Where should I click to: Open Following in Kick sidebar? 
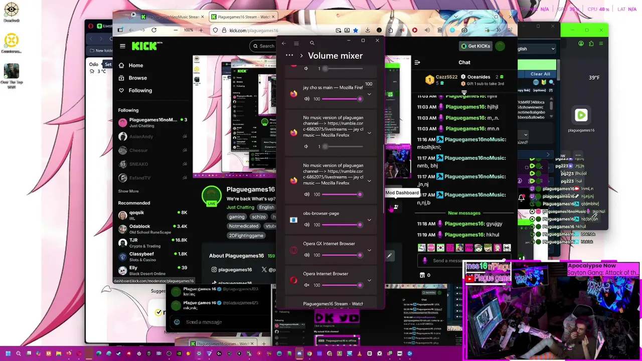(x=135, y=90)
